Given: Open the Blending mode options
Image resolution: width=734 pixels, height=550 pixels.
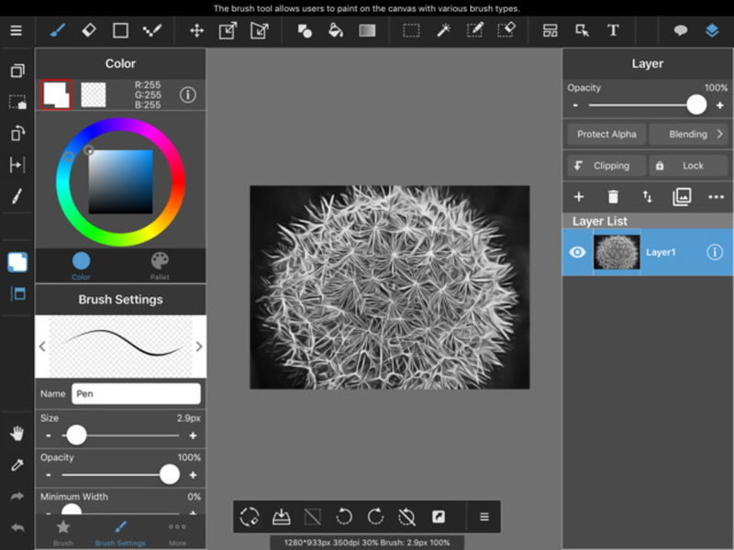Looking at the screenshot, I should [688, 134].
